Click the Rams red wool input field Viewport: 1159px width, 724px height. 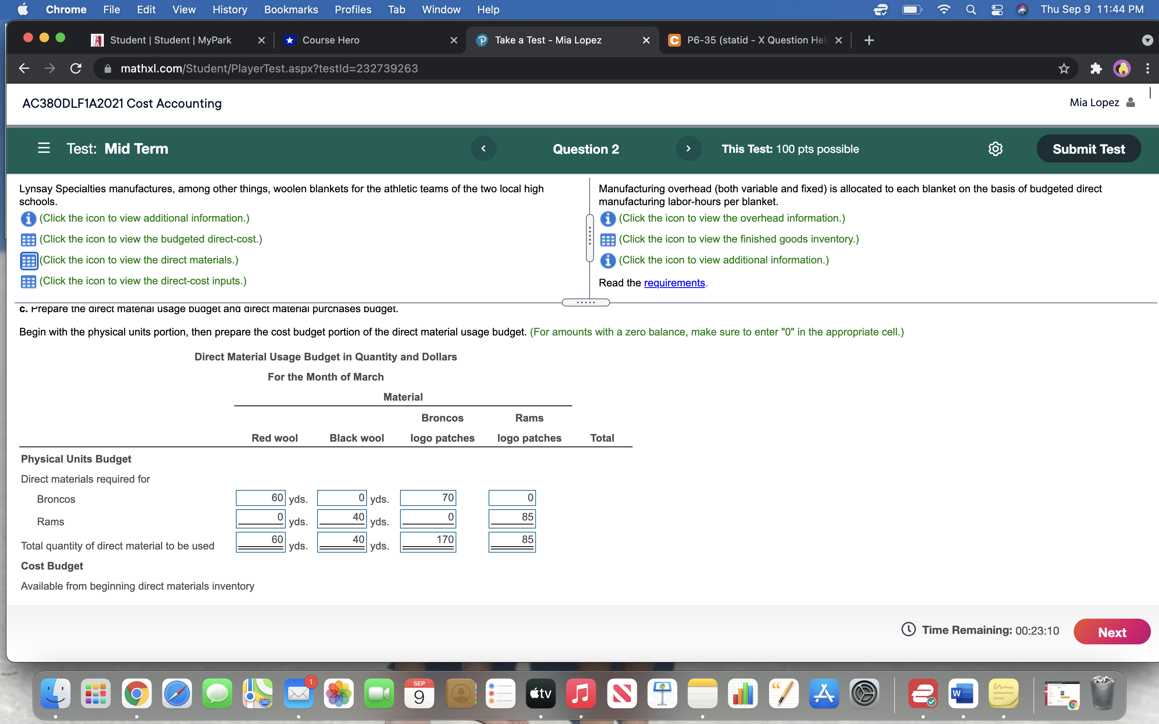point(261,518)
